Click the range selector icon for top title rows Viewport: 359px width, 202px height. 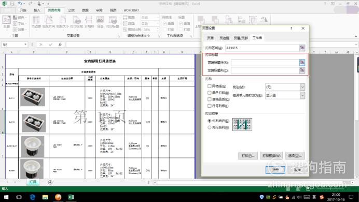[302, 62]
